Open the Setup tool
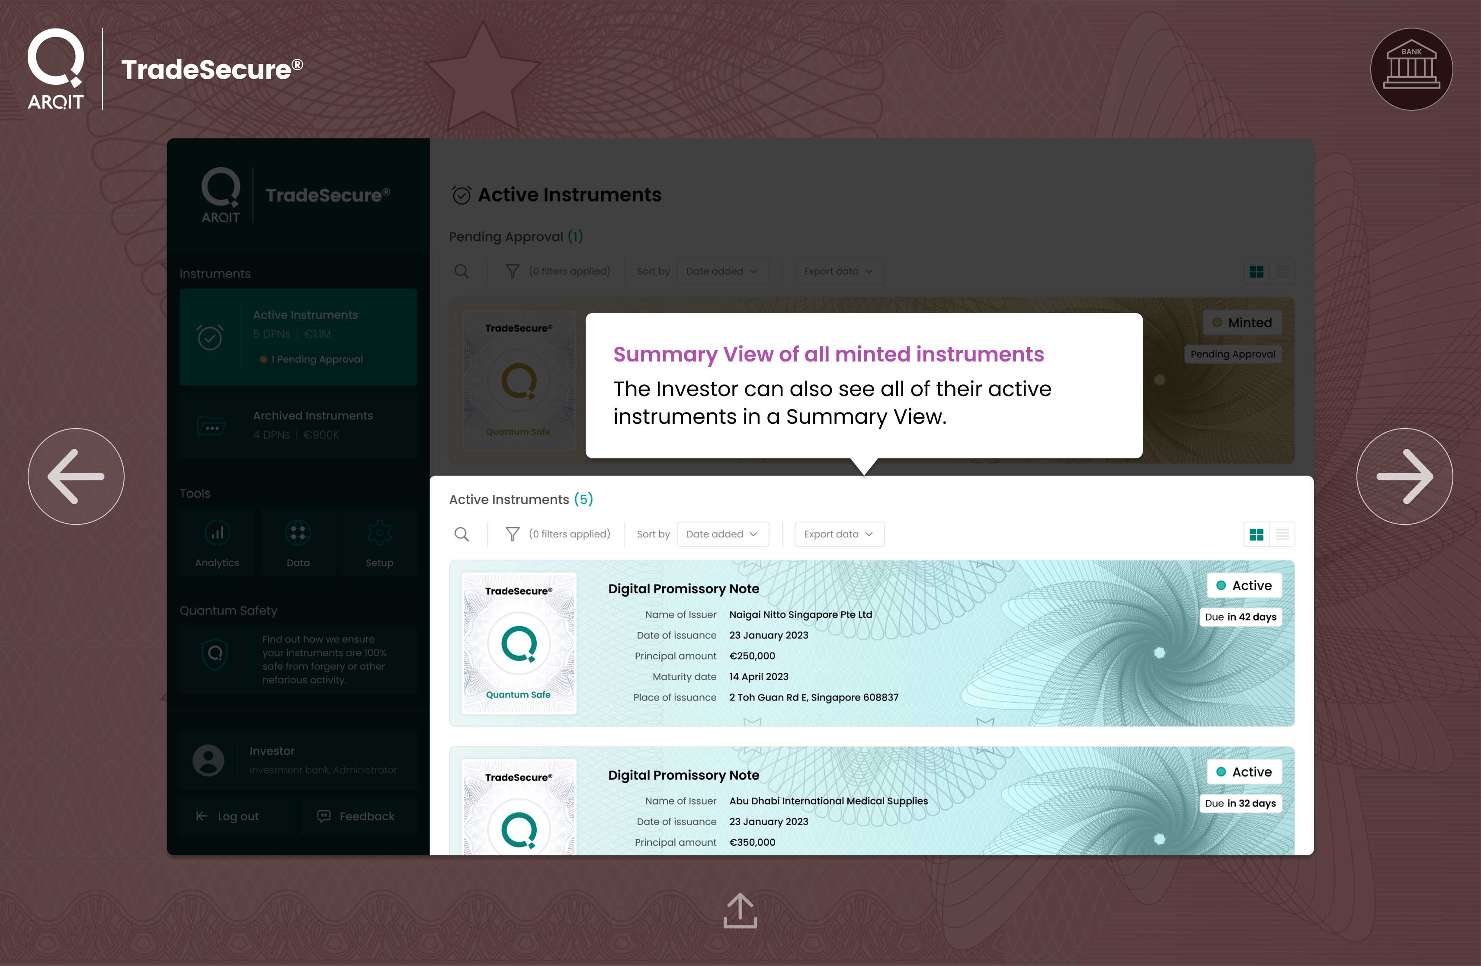This screenshot has height=966, width=1481. 379,542
